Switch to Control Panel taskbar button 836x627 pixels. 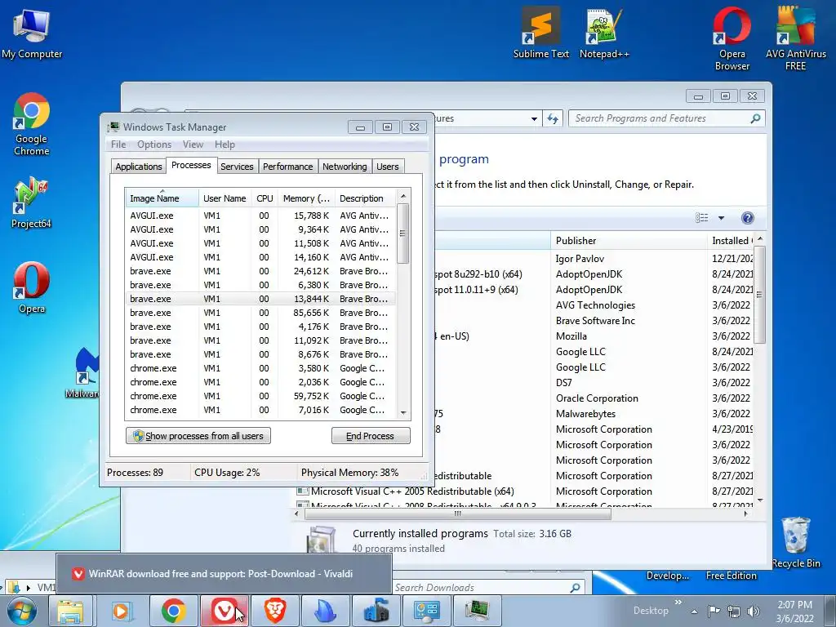pyautogui.click(x=426, y=611)
